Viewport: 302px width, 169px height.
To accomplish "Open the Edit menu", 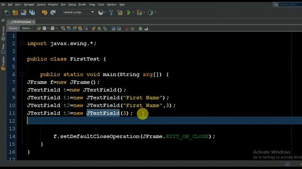I will [x=10, y=4].
